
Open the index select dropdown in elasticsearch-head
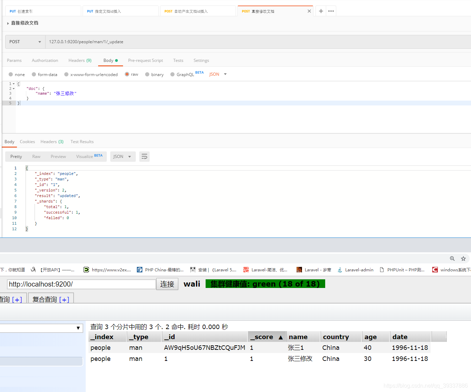(41, 328)
